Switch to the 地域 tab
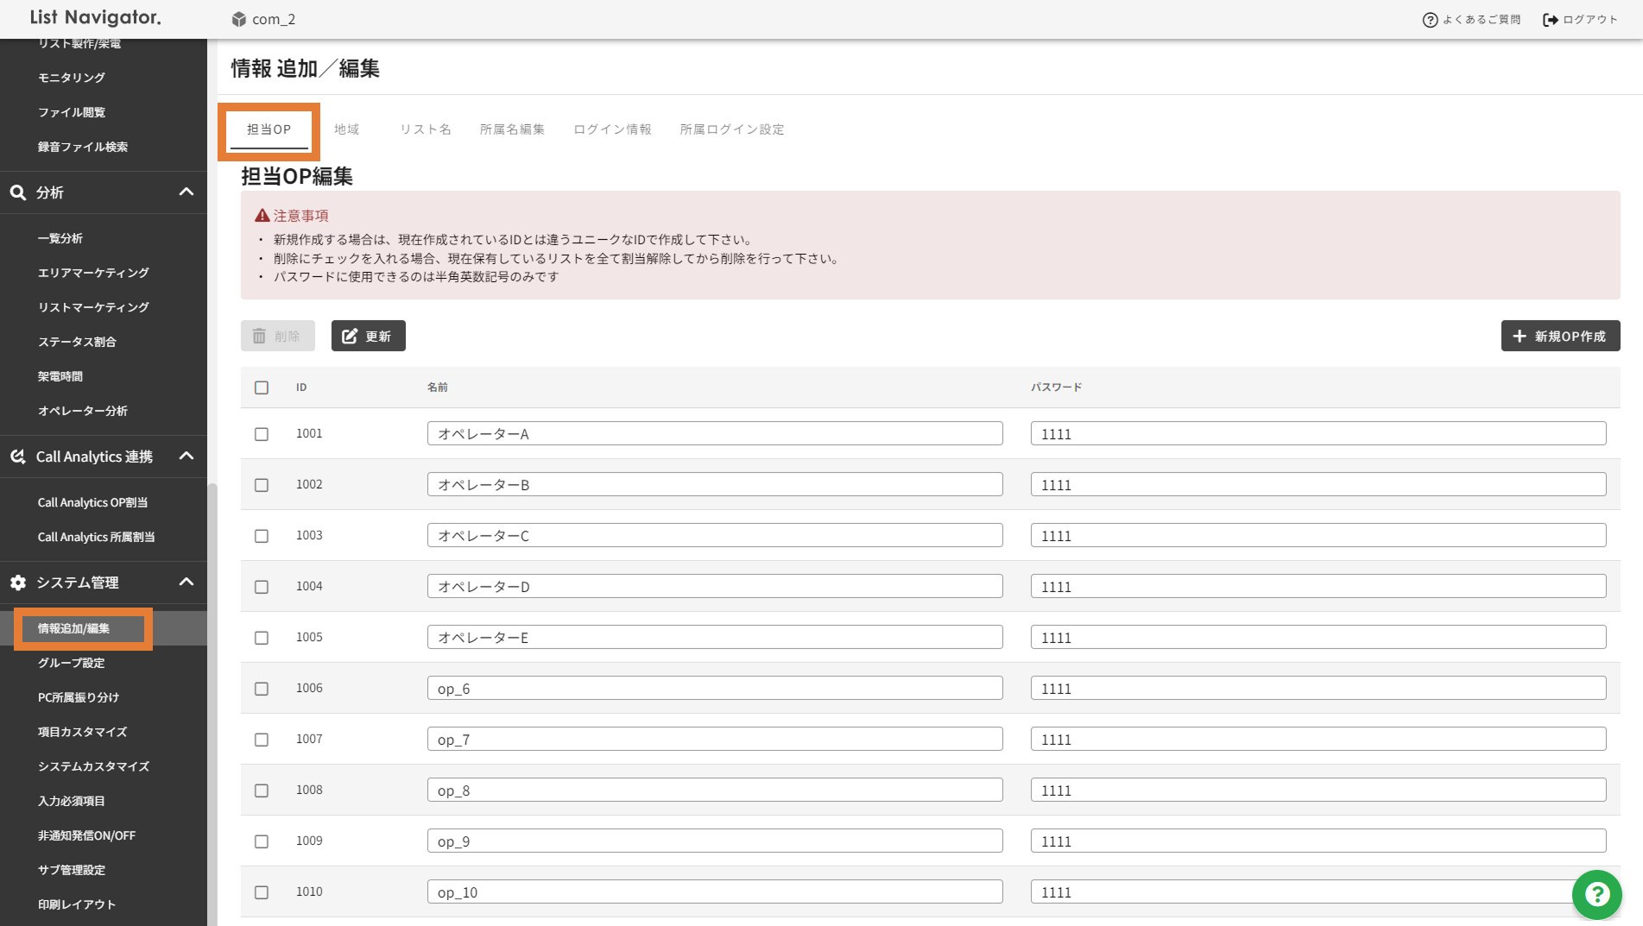 346,129
